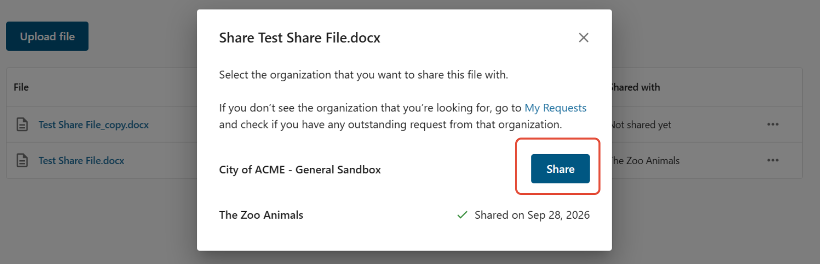Open the My Requests link

[x=555, y=108]
